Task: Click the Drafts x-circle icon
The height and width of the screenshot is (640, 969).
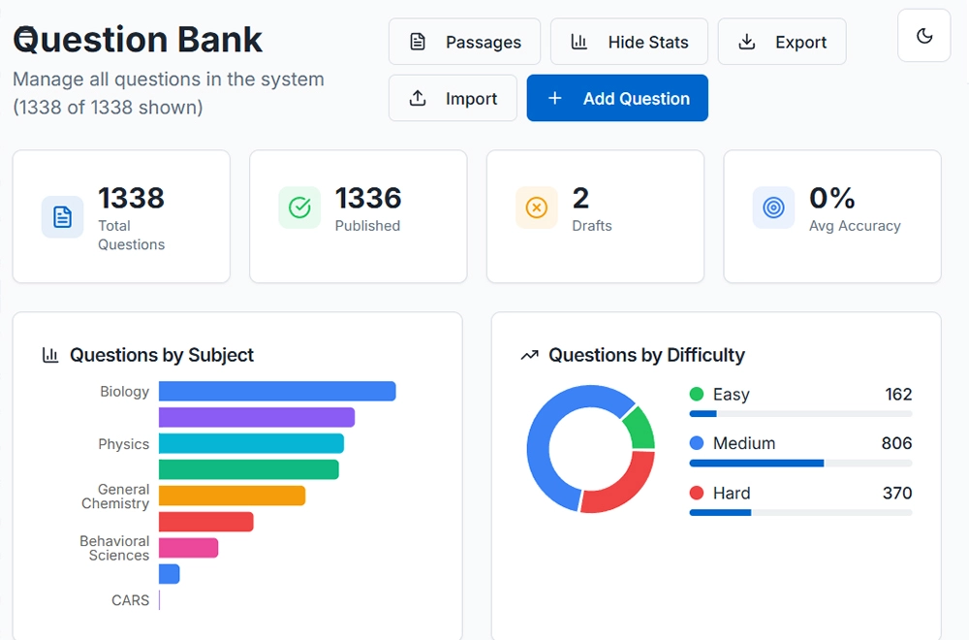Action: point(537,208)
